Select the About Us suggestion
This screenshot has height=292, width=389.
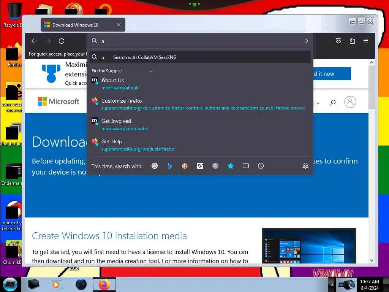coord(200,84)
